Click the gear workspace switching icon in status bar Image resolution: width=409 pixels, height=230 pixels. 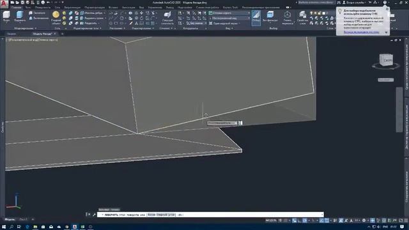click(x=364, y=220)
